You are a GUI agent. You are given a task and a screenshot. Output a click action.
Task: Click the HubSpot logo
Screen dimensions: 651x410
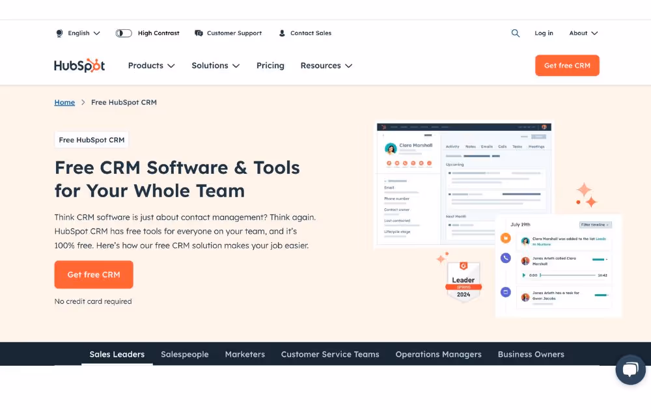pyautogui.click(x=79, y=66)
